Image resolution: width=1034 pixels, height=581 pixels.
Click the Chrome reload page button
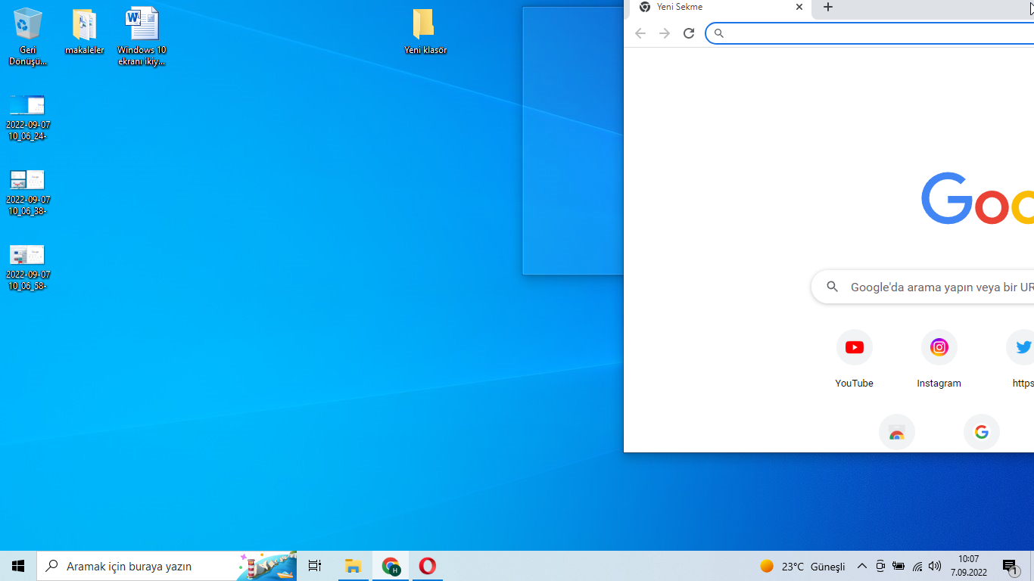pyautogui.click(x=689, y=33)
